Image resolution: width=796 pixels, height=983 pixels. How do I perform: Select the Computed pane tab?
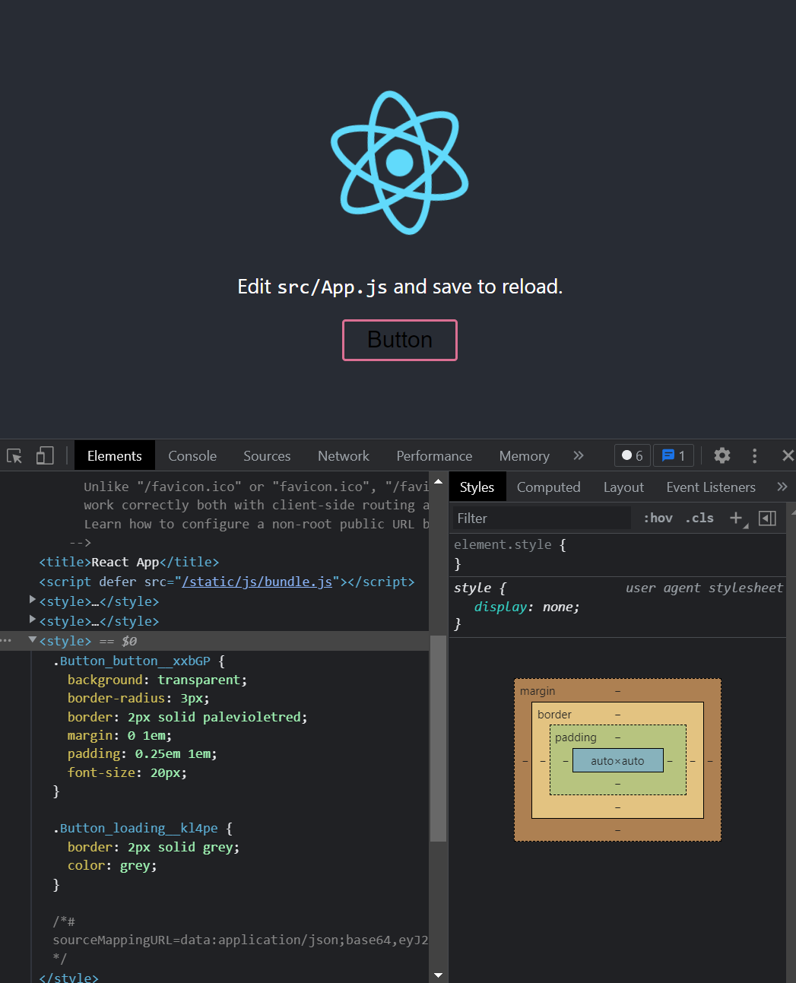pyautogui.click(x=549, y=487)
